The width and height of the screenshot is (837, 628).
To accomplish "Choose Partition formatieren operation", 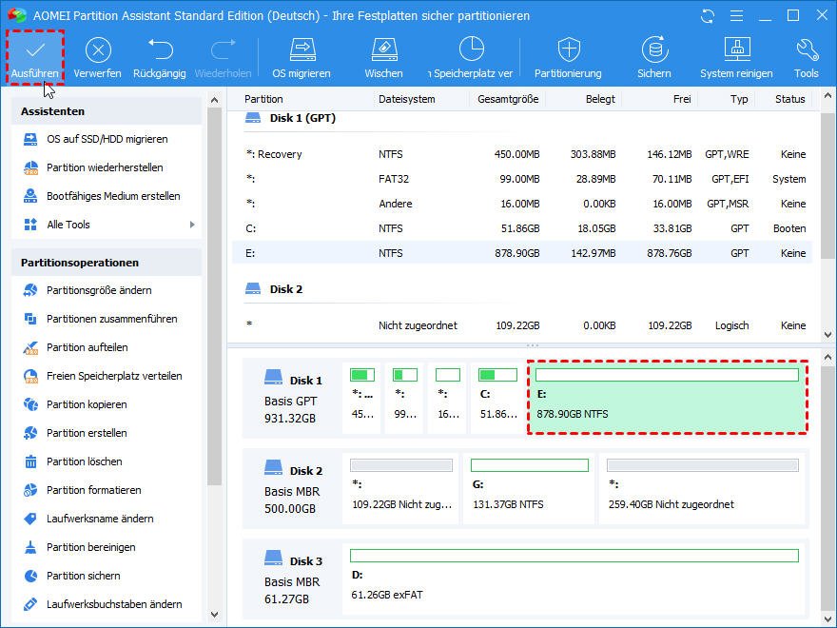I will pyautogui.click(x=93, y=490).
